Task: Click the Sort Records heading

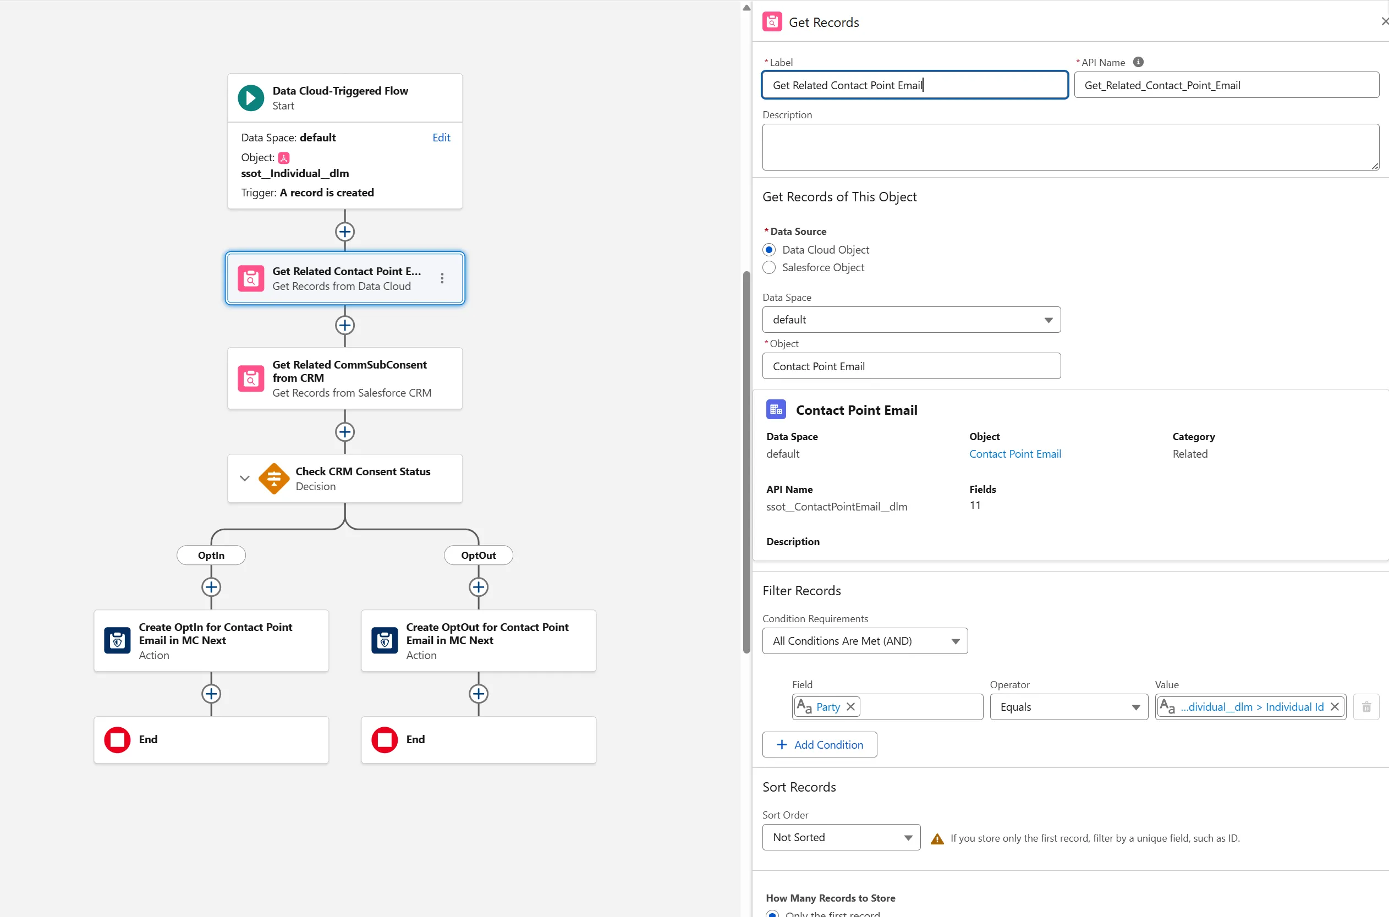Action: click(799, 788)
